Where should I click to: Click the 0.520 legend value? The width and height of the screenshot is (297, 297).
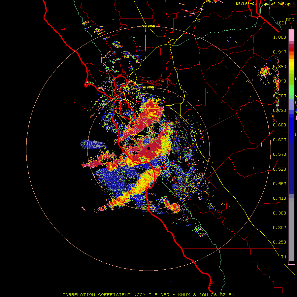[280, 169]
